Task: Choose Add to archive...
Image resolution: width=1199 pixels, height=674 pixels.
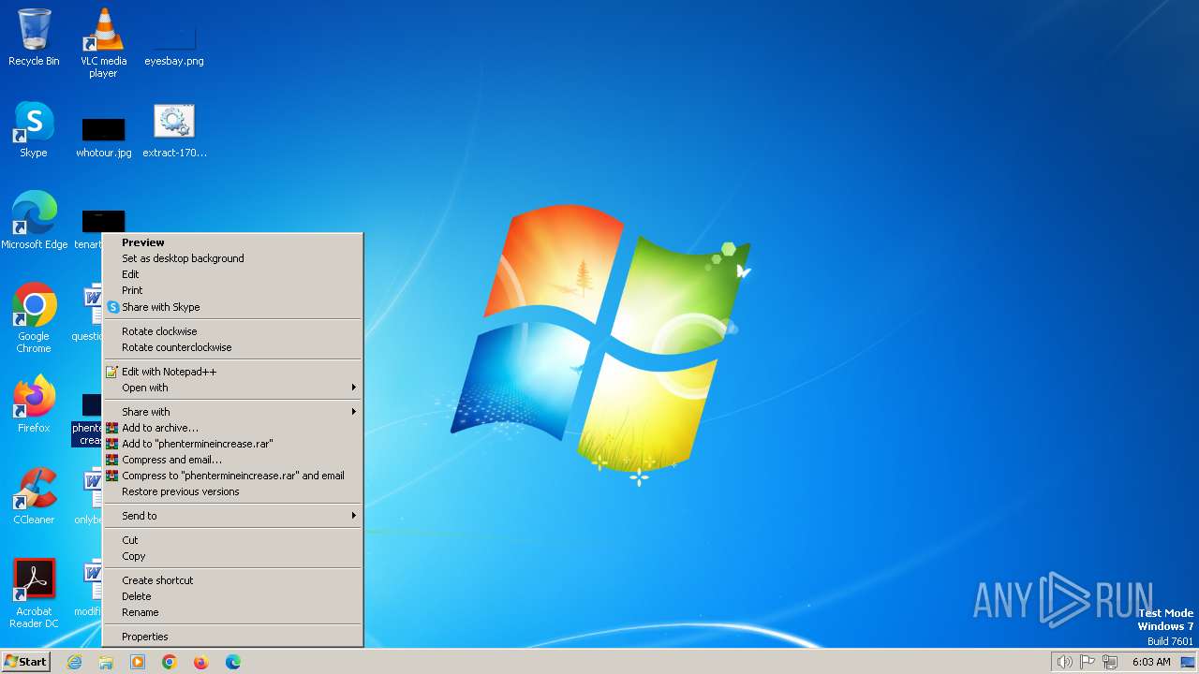Action: point(232,428)
